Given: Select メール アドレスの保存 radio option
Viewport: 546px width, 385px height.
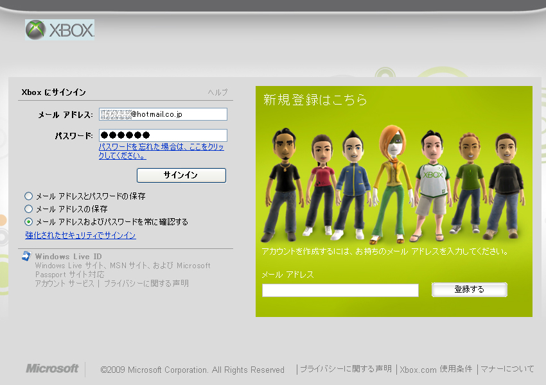Looking at the screenshot, I should 28,209.
